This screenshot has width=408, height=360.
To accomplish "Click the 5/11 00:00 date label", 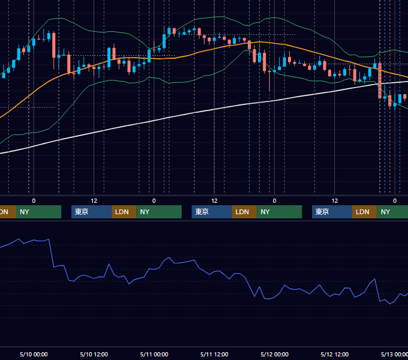I will coord(154,354).
